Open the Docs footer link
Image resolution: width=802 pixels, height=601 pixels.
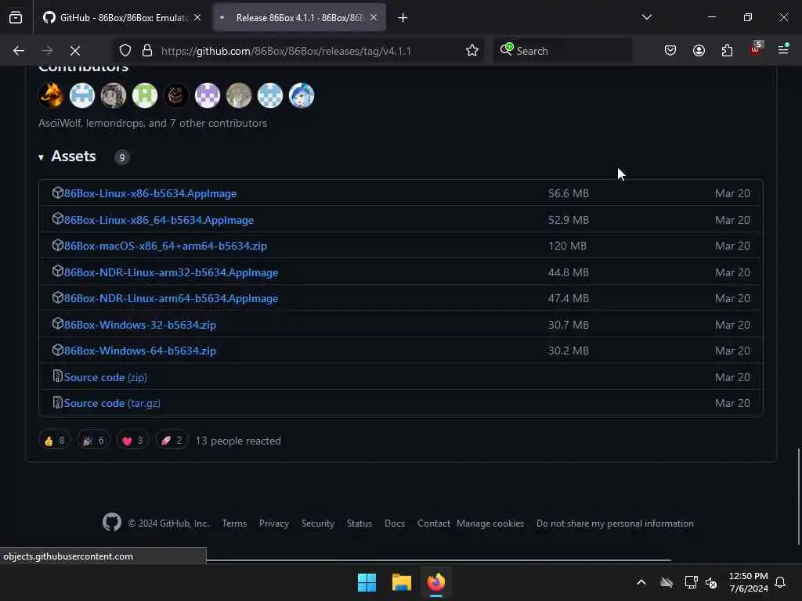click(x=395, y=524)
